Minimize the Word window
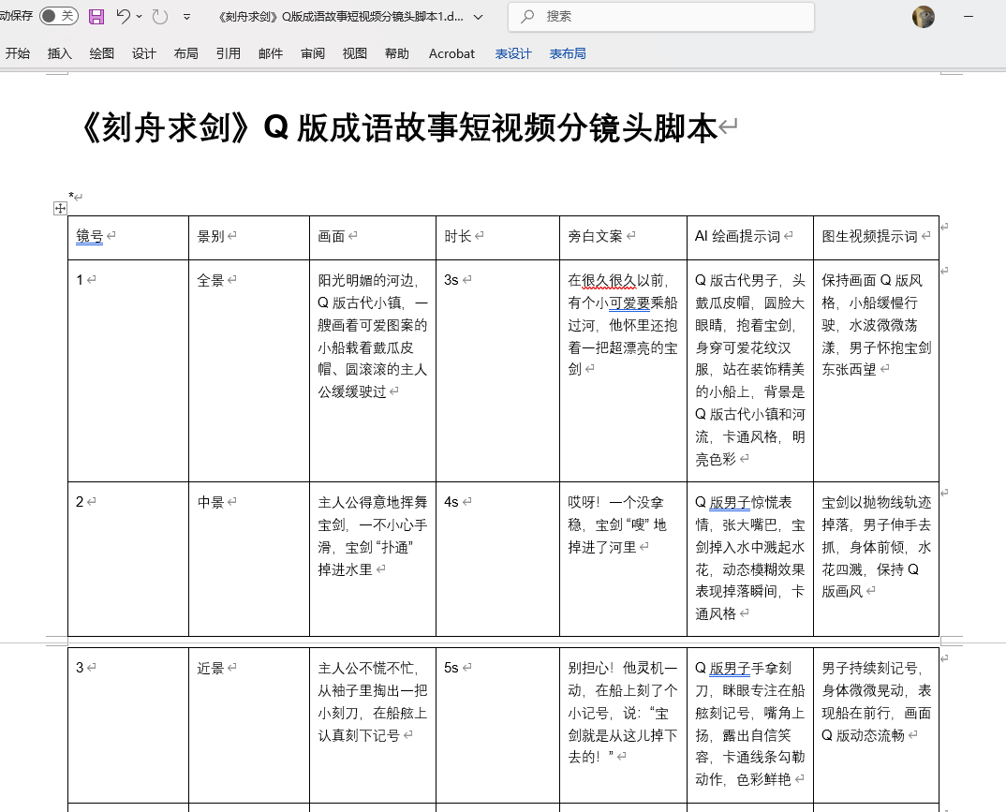 969,17
